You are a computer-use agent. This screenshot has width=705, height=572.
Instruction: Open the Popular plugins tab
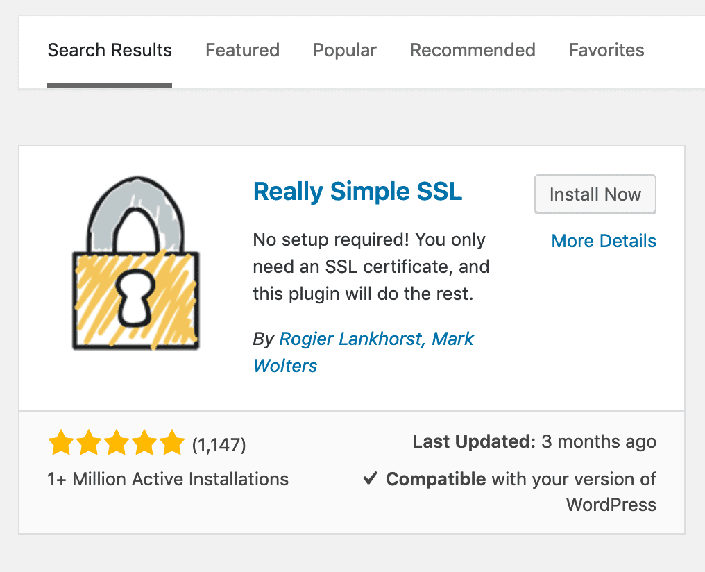tap(344, 50)
